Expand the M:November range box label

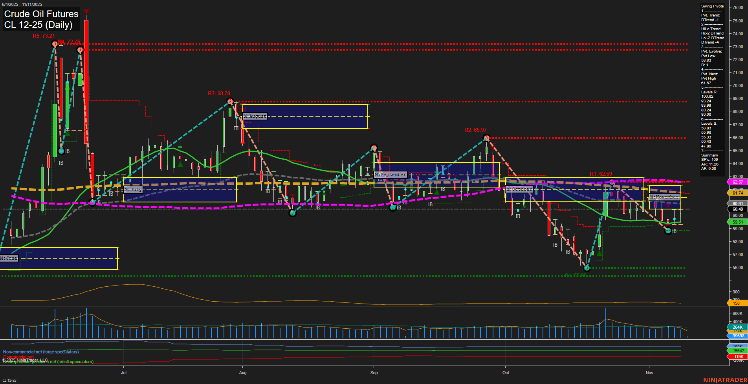pyautogui.click(x=665, y=197)
